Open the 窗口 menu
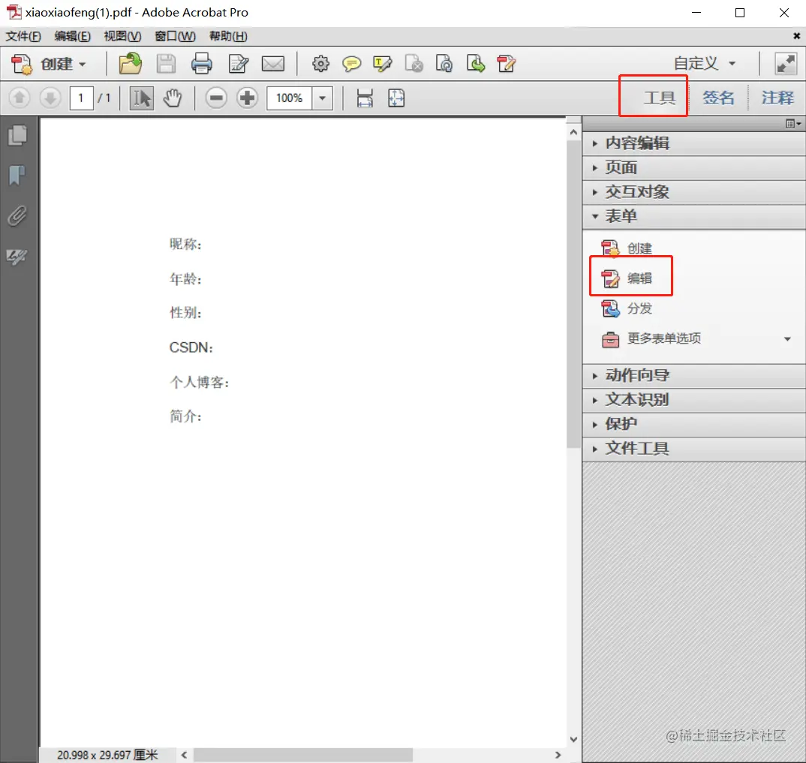Screen dimensions: 806x763 175,37
